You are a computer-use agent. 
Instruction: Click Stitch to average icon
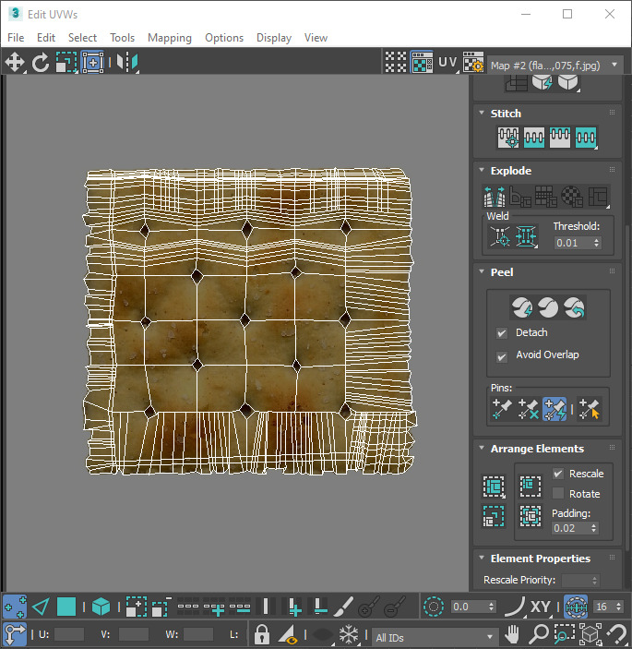click(x=534, y=138)
